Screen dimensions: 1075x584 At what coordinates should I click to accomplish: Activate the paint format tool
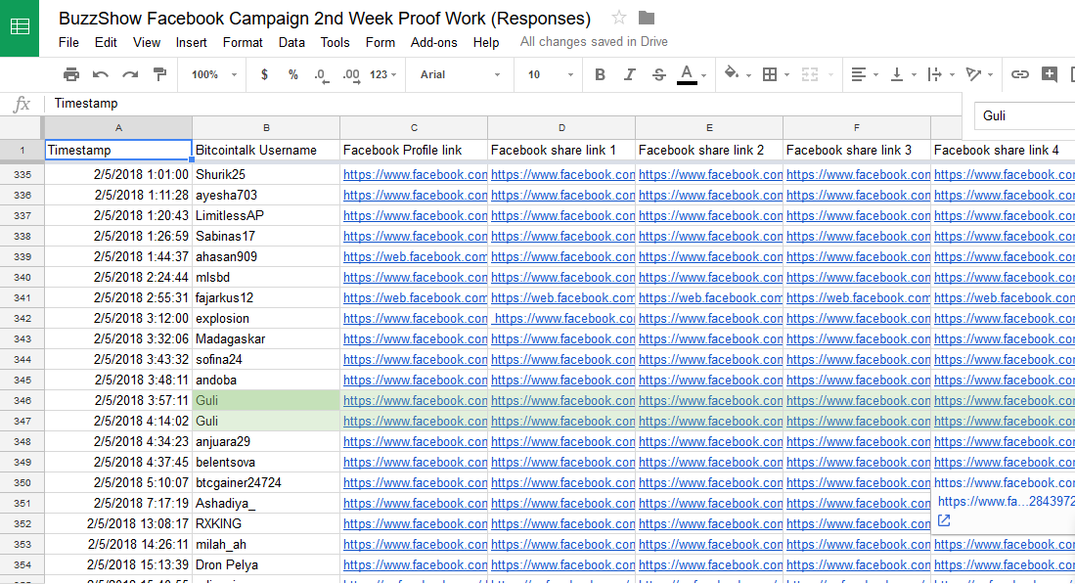click(159, 74)
